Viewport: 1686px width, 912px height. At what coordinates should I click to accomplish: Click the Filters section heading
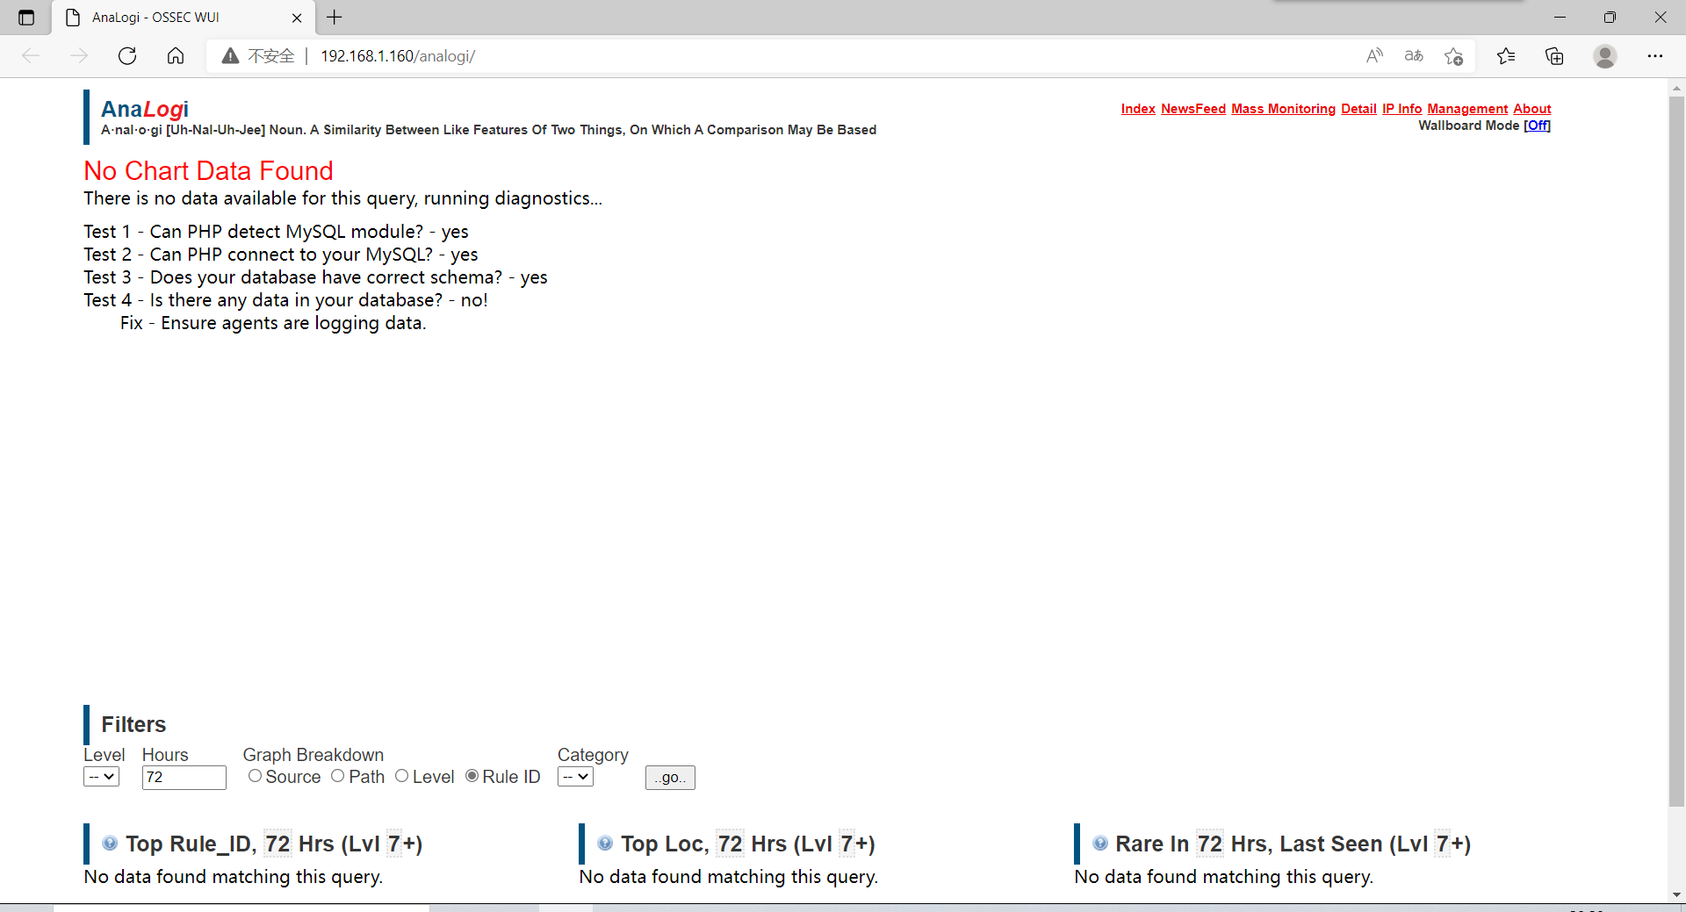tap(133, 724)
